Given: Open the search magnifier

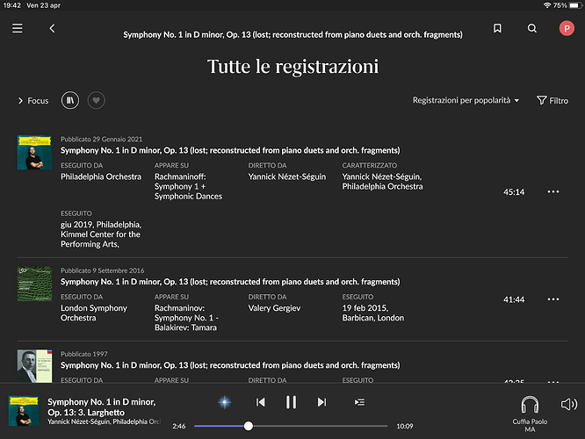Looking at the screenshot, I should [x=532, y=28].
